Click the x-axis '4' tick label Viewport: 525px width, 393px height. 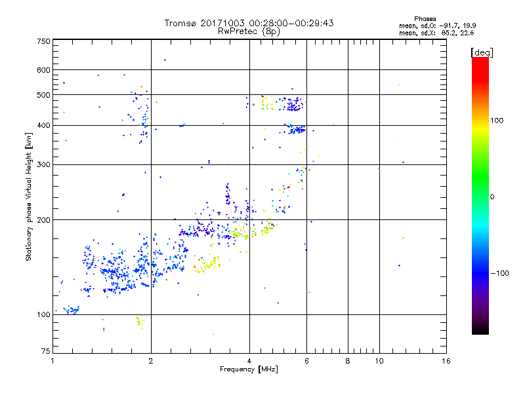(x=249, y=361)
